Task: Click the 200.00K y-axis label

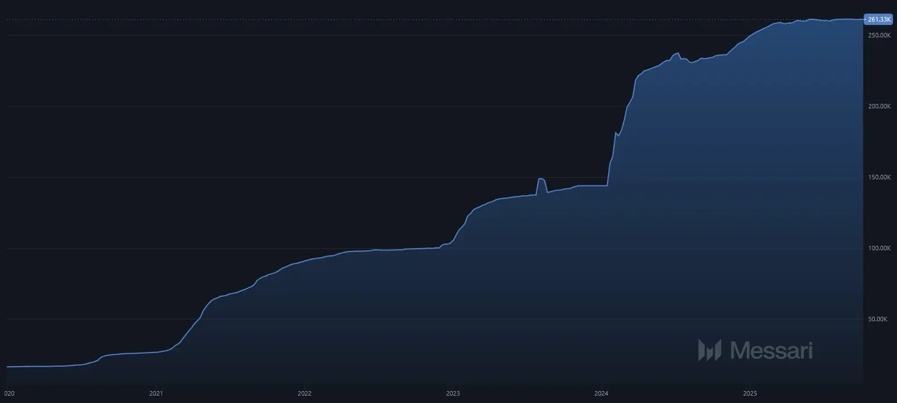Action: (879, 106)
